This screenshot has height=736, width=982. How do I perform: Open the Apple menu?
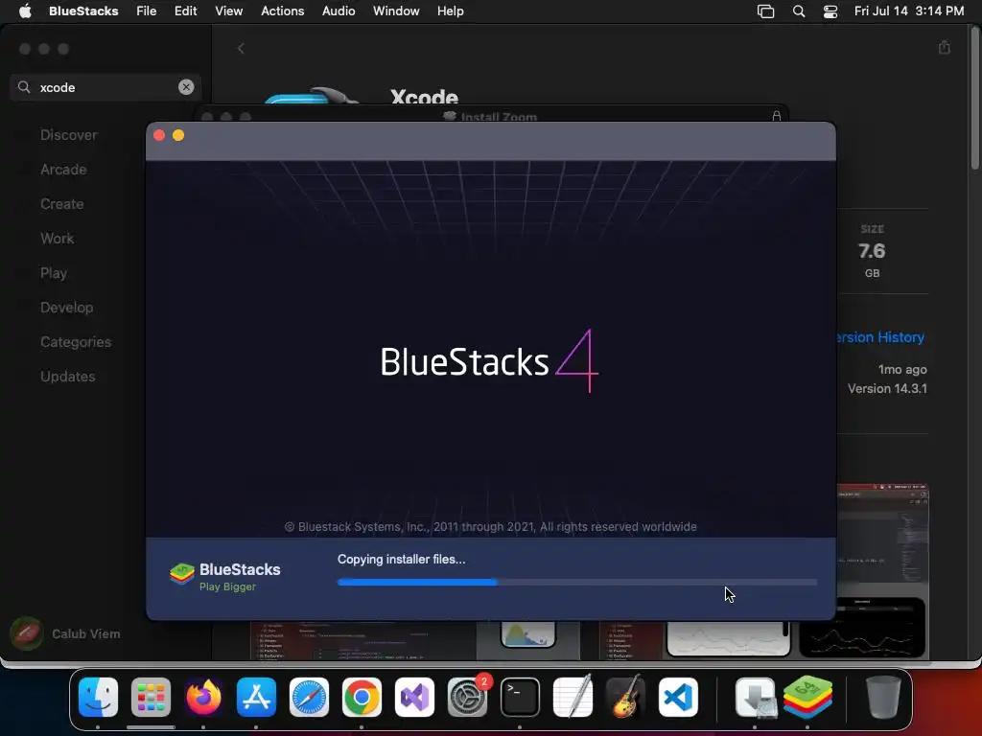(25, 11)
